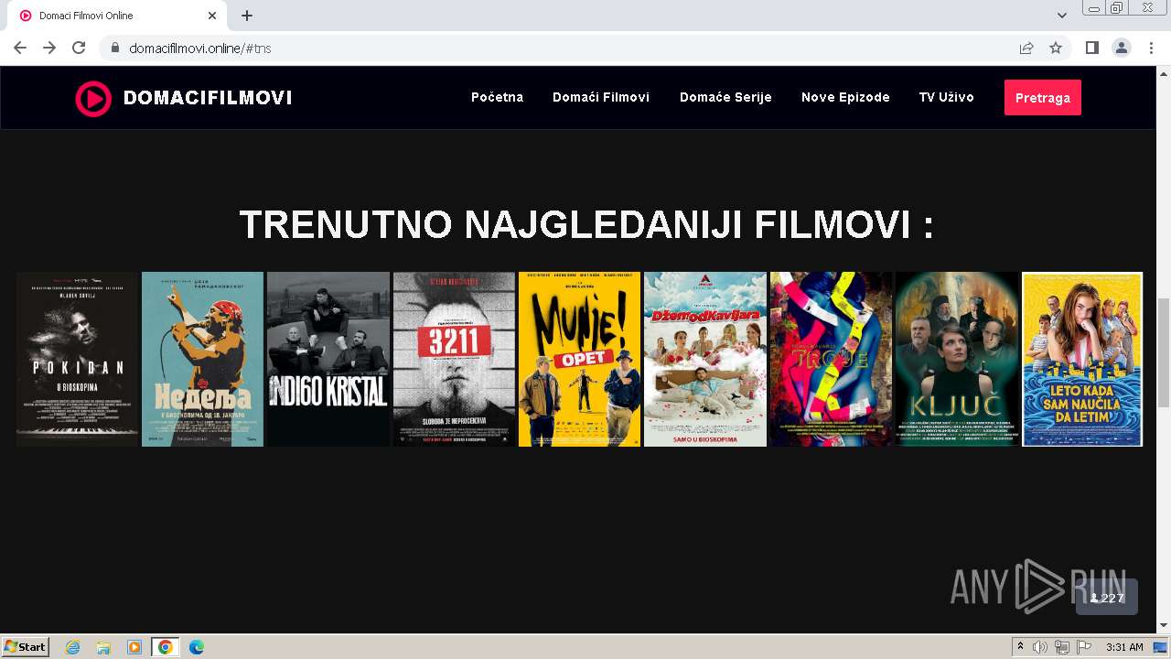
Task: Open the Džem od Kavijara poster
Action: click(x=705, y=359)
